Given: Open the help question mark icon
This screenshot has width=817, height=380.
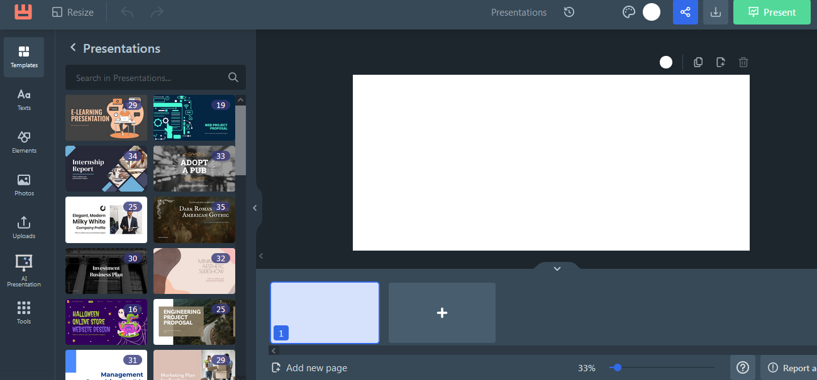Looking at the screenshot, I should coord(743,367).
